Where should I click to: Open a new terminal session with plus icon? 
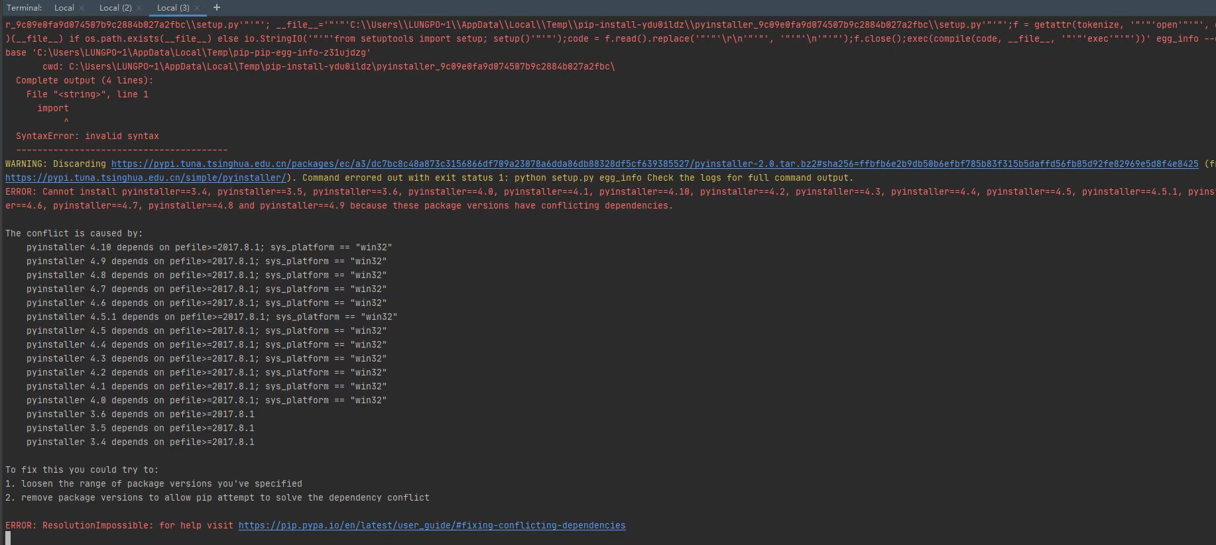(216, 7)
